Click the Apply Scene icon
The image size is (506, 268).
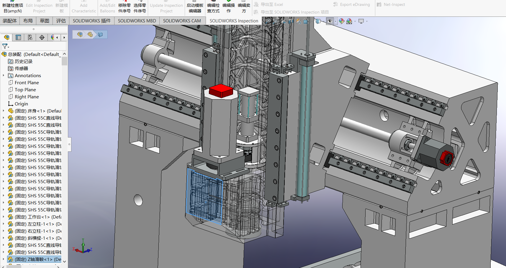click(349, 21)
